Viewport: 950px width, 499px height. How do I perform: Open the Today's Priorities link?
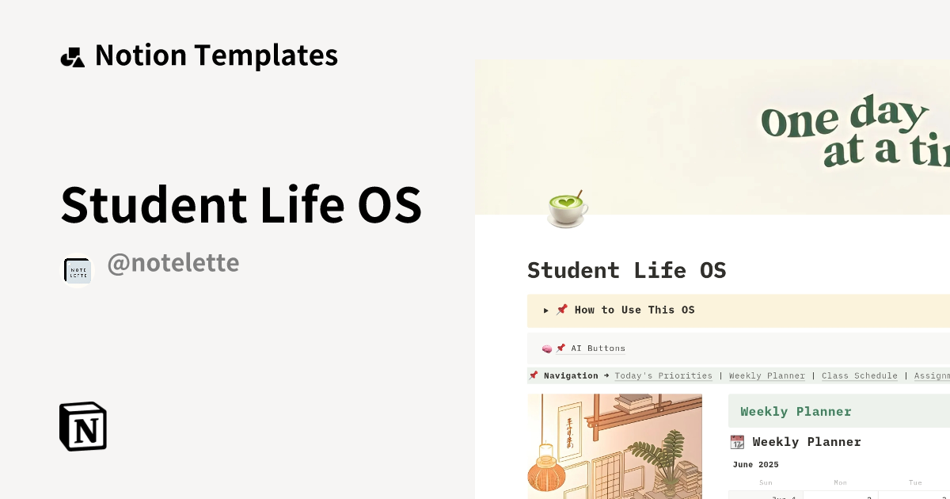pos(663,375)
